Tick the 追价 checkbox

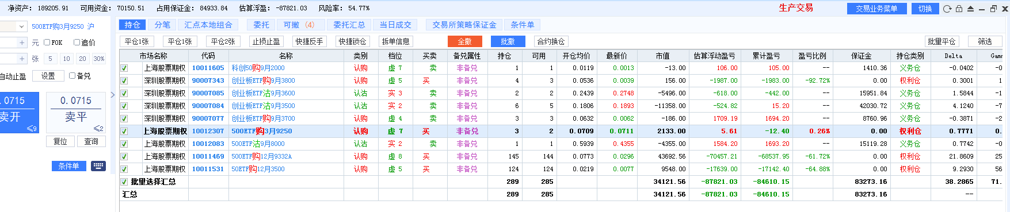pos(77,43)
